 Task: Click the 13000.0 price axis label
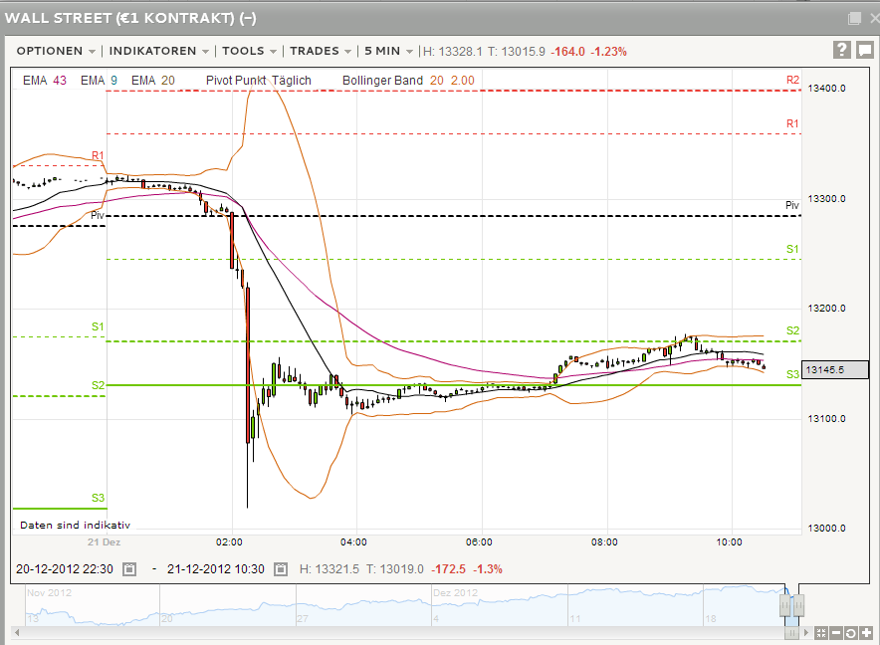826,529
